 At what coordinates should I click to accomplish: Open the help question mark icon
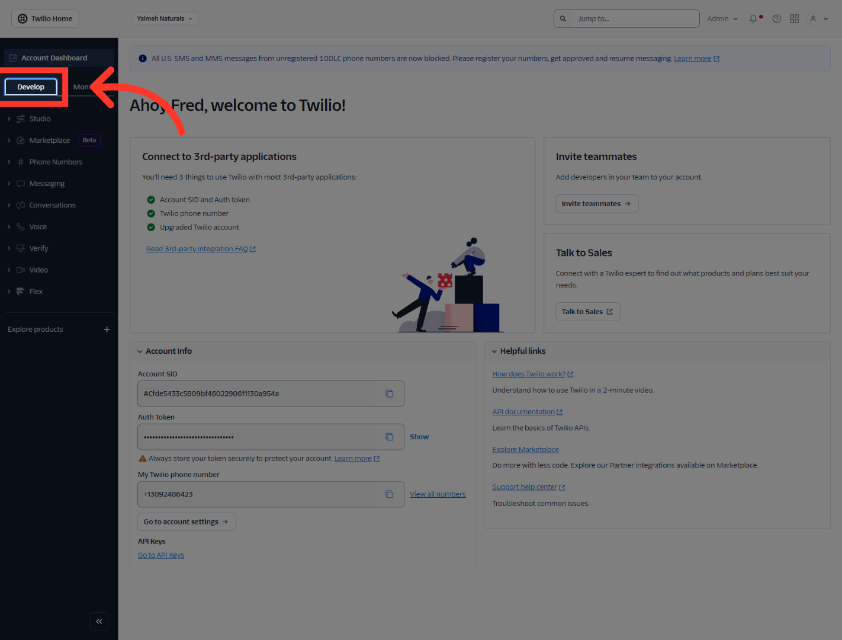[x=777, y=18]
